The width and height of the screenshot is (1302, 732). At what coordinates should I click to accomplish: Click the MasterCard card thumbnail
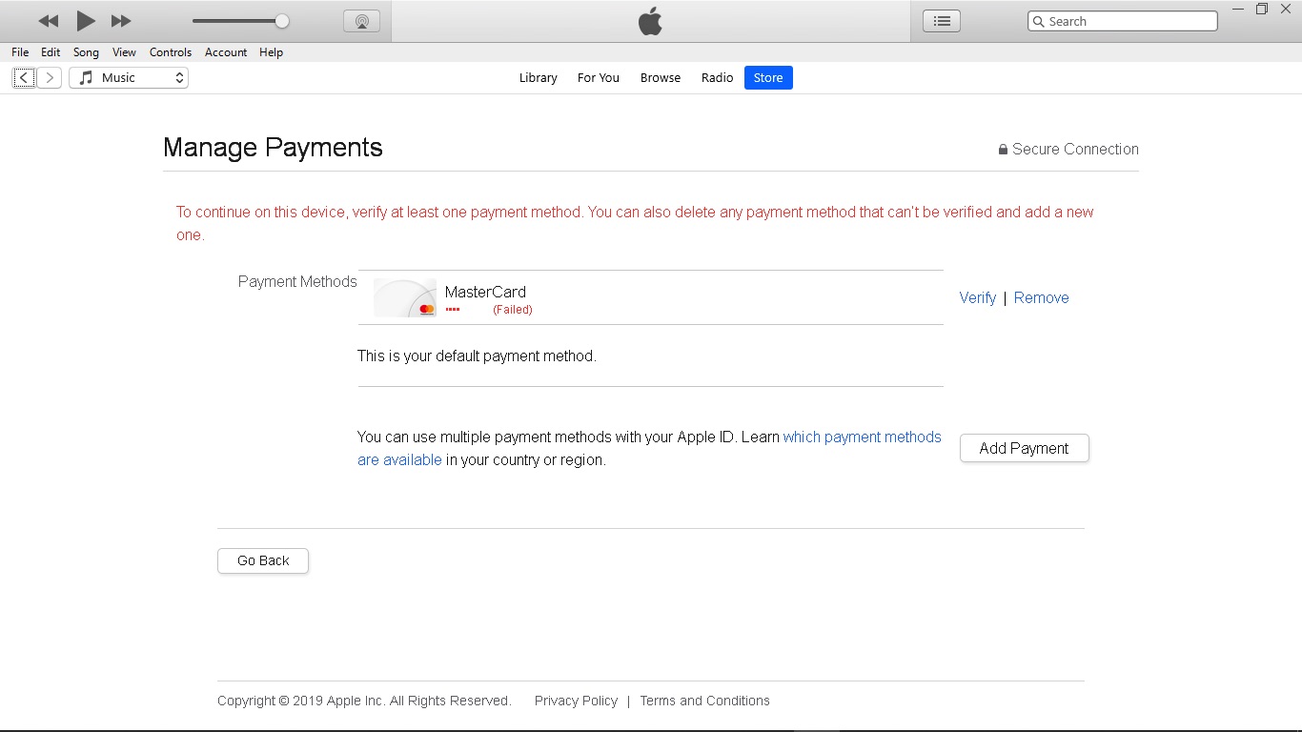click(405, 297)
